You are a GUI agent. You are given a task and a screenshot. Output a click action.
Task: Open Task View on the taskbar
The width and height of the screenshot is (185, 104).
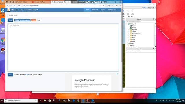(x=40, y=101)
